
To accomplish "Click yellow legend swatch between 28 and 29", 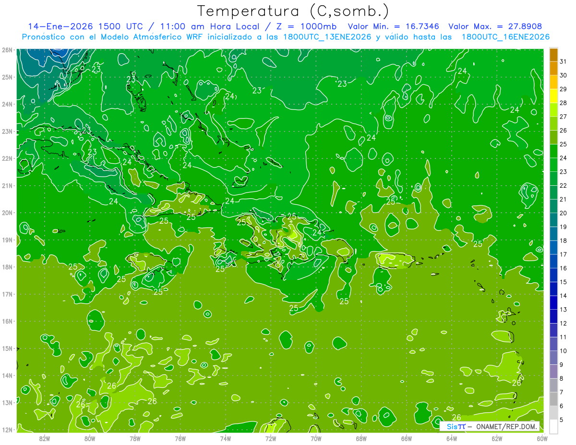I will [x=554, y=96].
